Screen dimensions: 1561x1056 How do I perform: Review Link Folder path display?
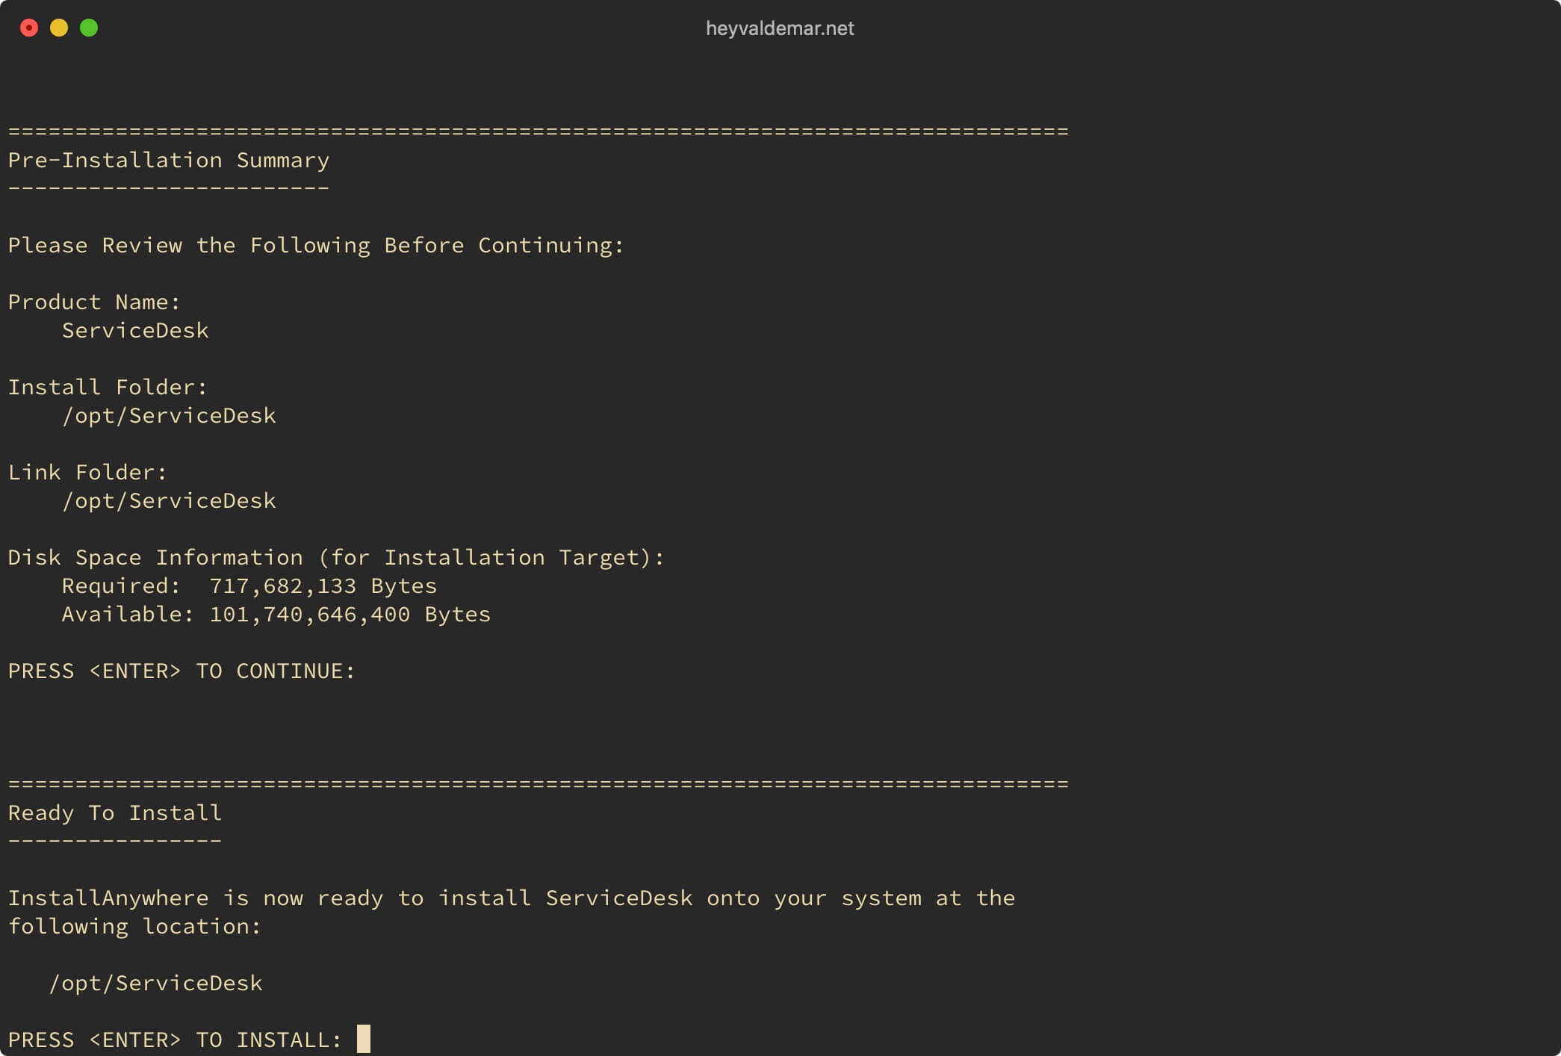[x=164, y=499]
